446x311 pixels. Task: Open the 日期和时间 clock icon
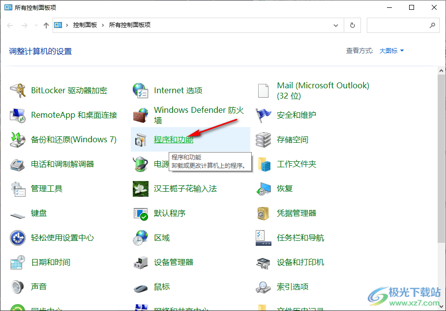(18, 262)
